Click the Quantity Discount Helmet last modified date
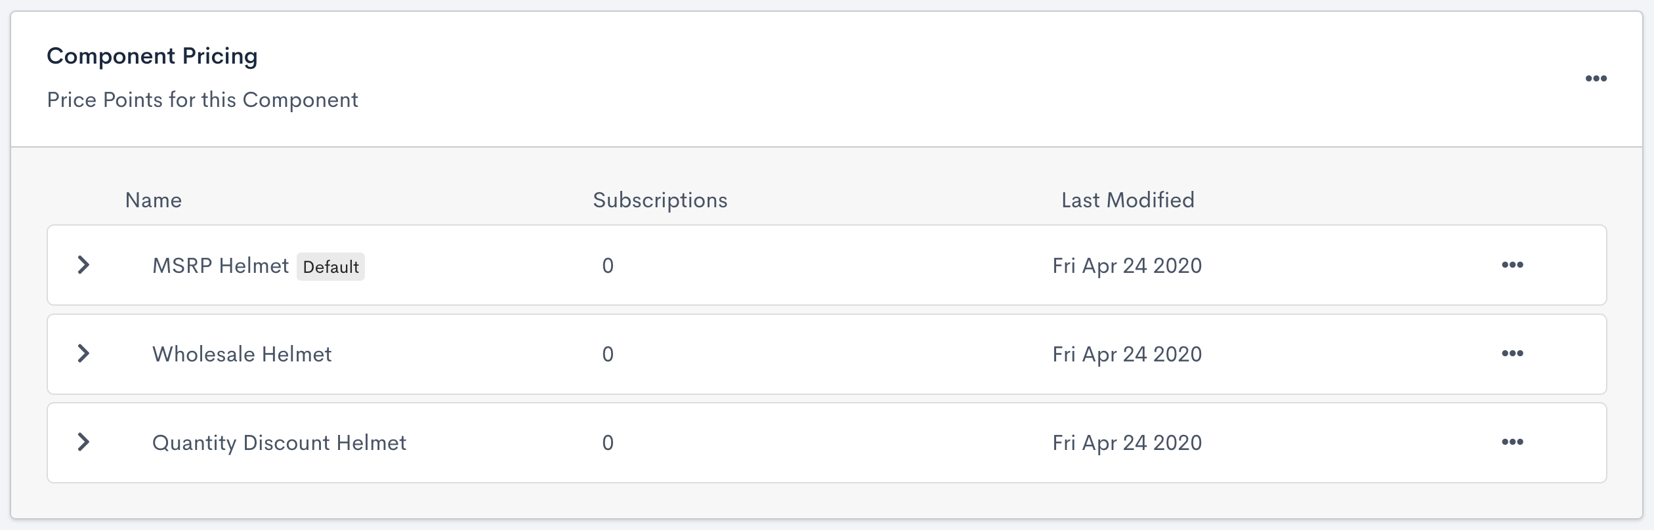 (x=1127, y=443)
